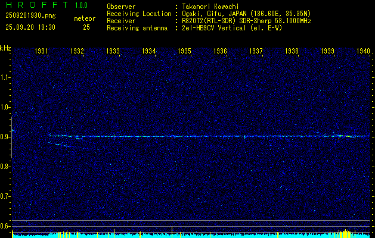Click the 1938 time marker
Screen dimensions: 375x238
(292, 51)
